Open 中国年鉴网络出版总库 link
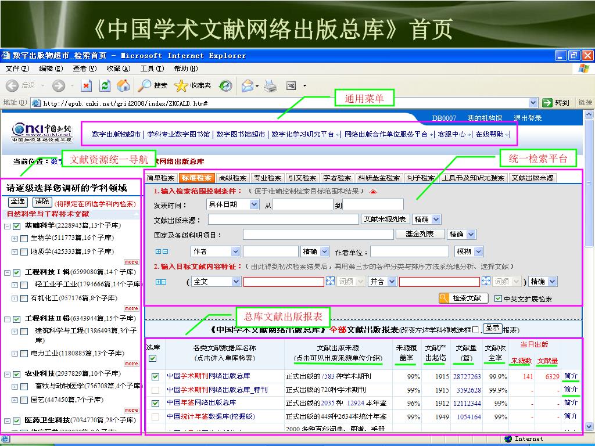The width and height of the screenshot is (595, 446). coord(202,403)
